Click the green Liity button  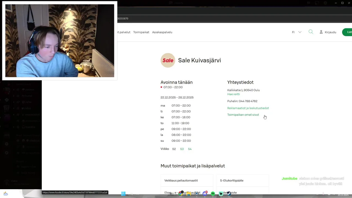tap(348, 32)
